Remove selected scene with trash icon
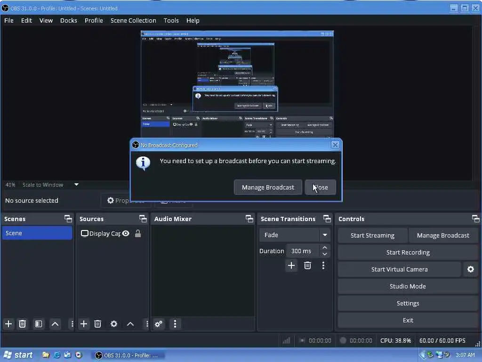The width and height of the screenshot is (482, 362). (x=23, y=324)
